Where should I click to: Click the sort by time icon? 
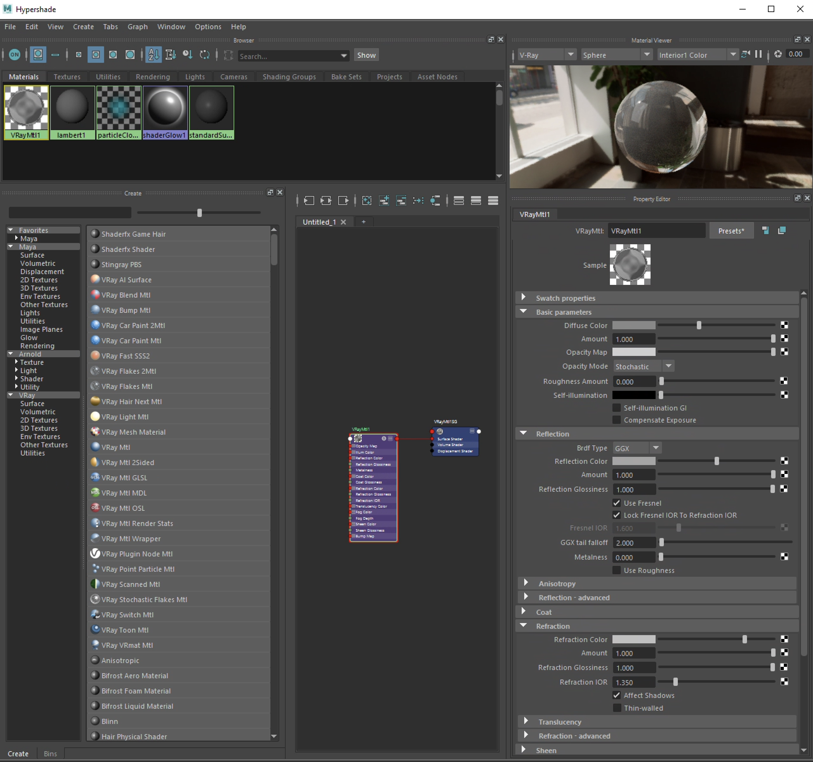187,55
